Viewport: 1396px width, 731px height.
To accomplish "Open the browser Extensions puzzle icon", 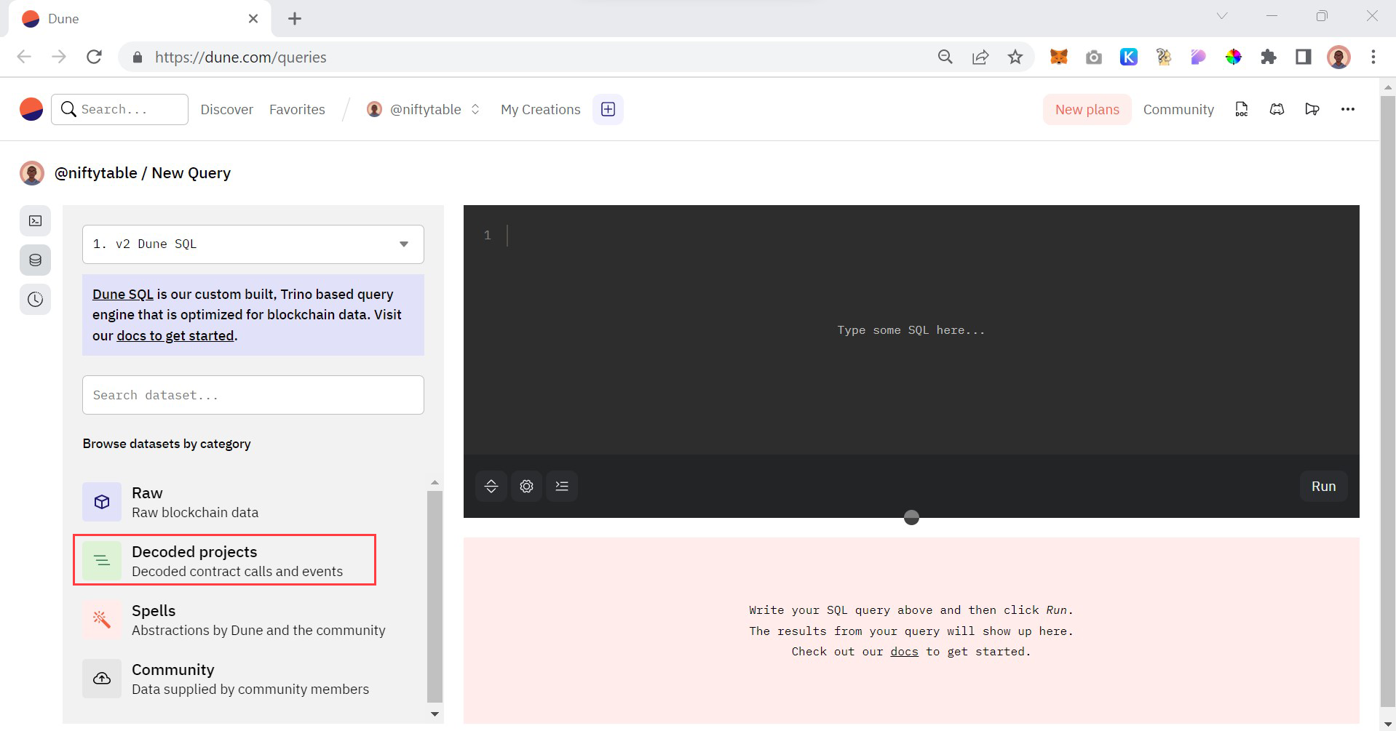I will click(1269, 57).
